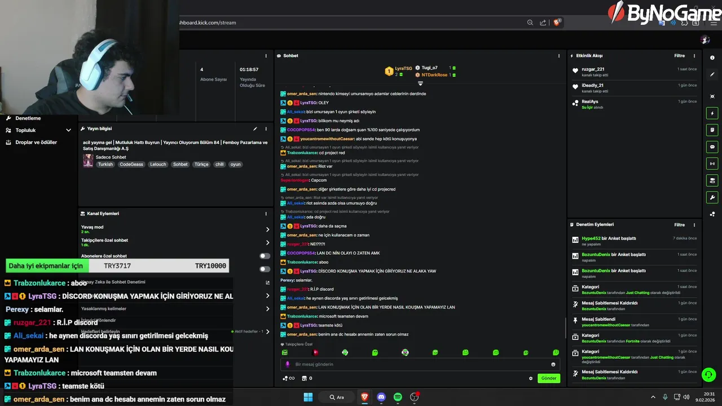Click the Windows Start button
Viewport: 722px width, 406px height.
point(308,397)
